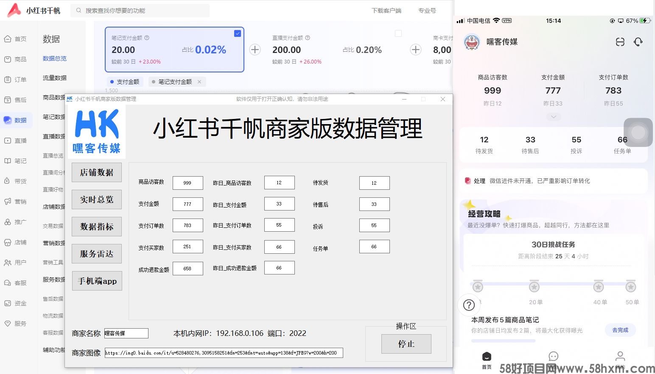
Task: Click the 去完成 button in the phone view
Action: tap(620, 330)
